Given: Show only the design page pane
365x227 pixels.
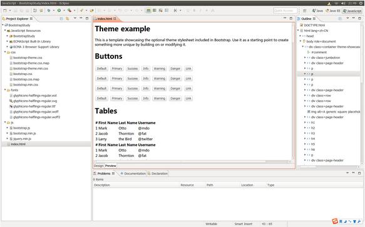Looking at the screenshot, I should tap(160, 11).
